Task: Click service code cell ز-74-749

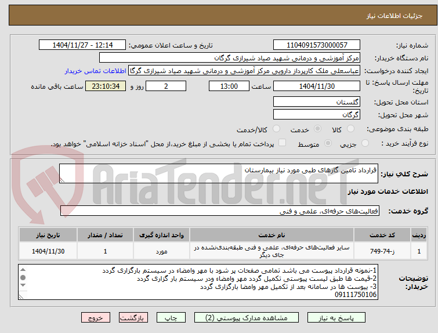Action: (382, 251)
